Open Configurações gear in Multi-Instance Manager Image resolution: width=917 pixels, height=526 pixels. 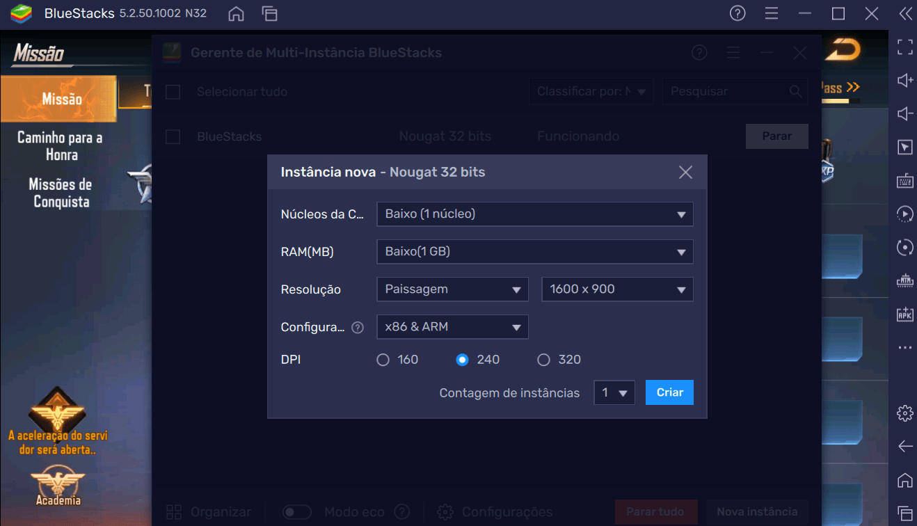pos(445,512)
